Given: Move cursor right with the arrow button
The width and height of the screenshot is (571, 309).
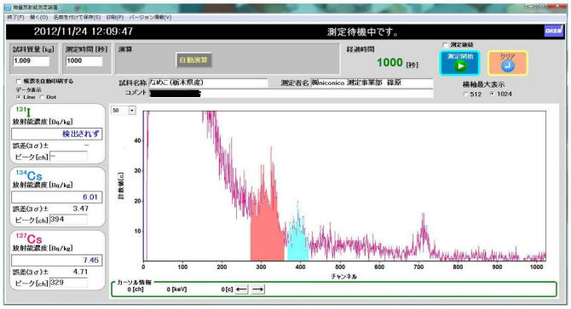Looking at the screenshot, I should (258, 289).
